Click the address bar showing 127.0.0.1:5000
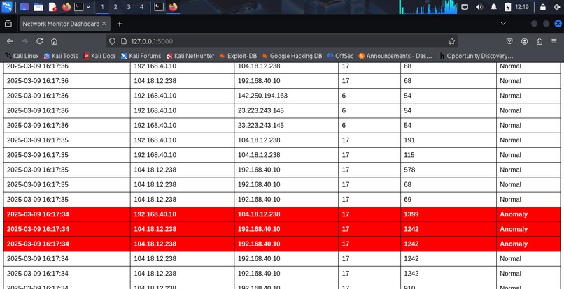 (281, 41)
